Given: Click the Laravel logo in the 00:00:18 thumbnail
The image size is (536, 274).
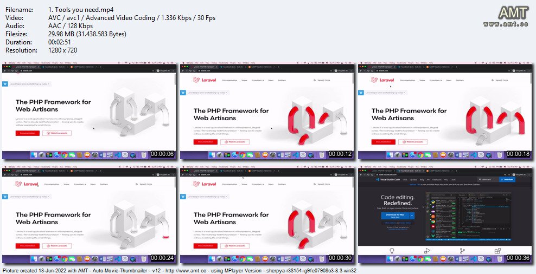Looking at the screenshot, I should pyautogui.click(x=382, y=80).
